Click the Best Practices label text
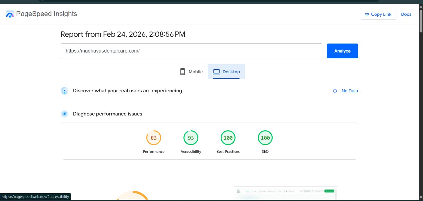Screen dimensions: 423x201 click(x=228, y=152)
